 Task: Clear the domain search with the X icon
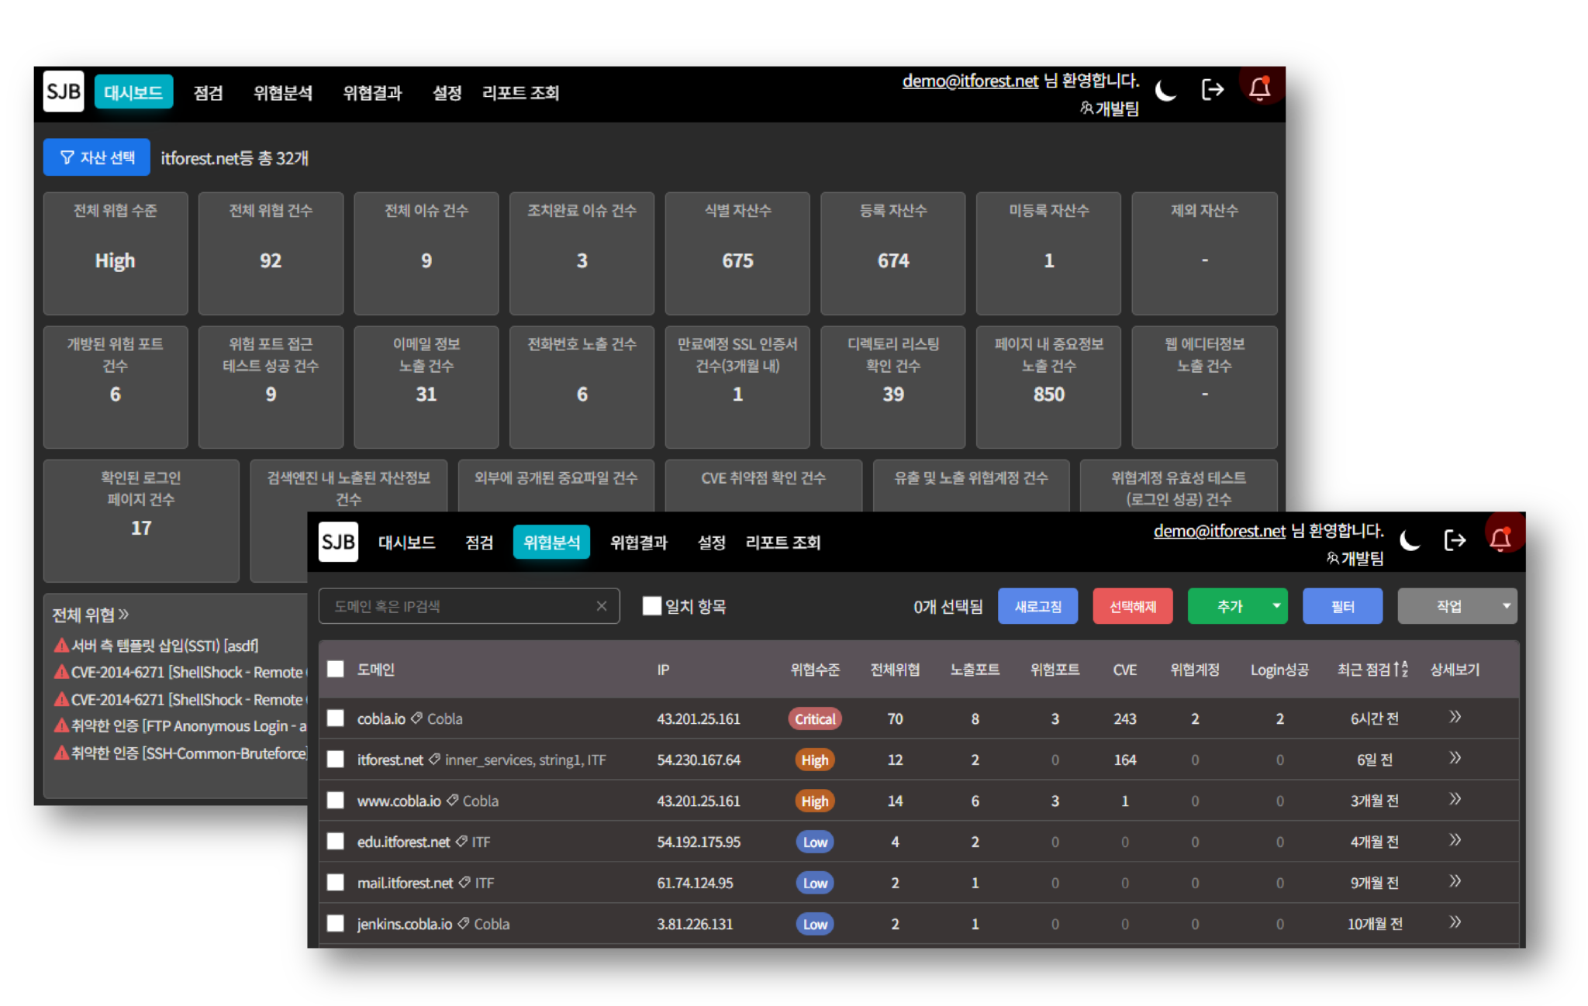[x=602, y=606]
